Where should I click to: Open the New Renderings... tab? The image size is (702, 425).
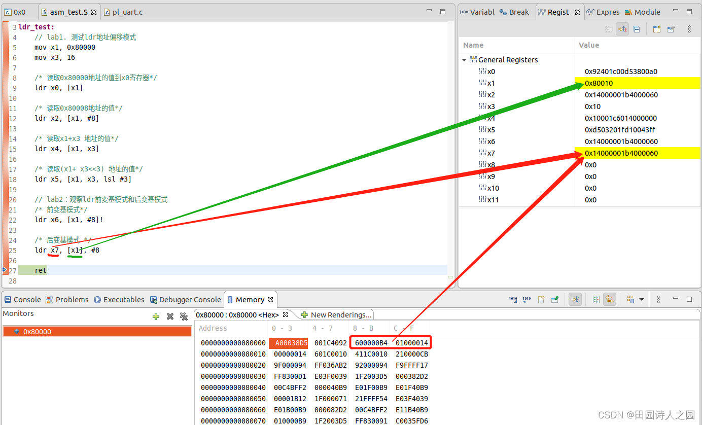(x=337, y=315)
